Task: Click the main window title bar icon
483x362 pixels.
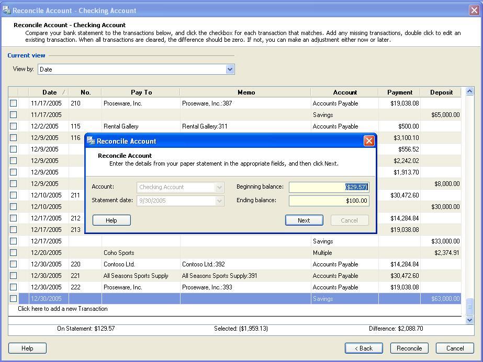Action: point(6,10)
